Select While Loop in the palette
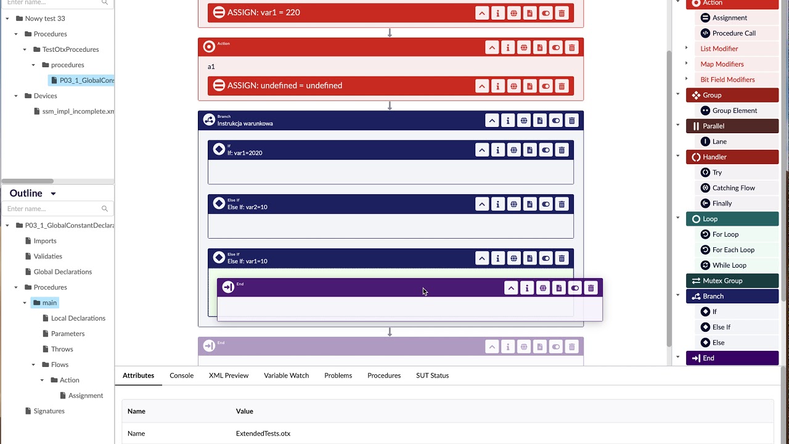The height and width of the screenshot is (444, 789). tap(729, 265)
